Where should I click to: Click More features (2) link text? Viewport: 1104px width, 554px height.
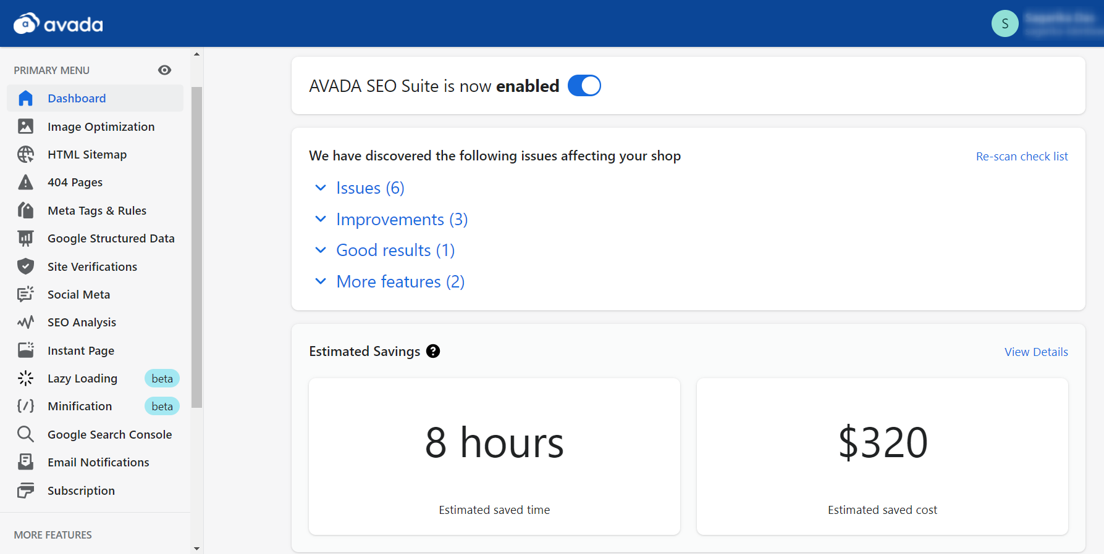[x=400, y=281]
